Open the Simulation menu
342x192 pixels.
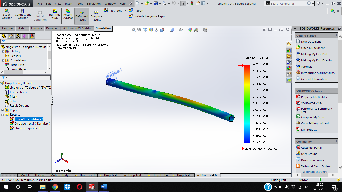[x=94, y=4]
